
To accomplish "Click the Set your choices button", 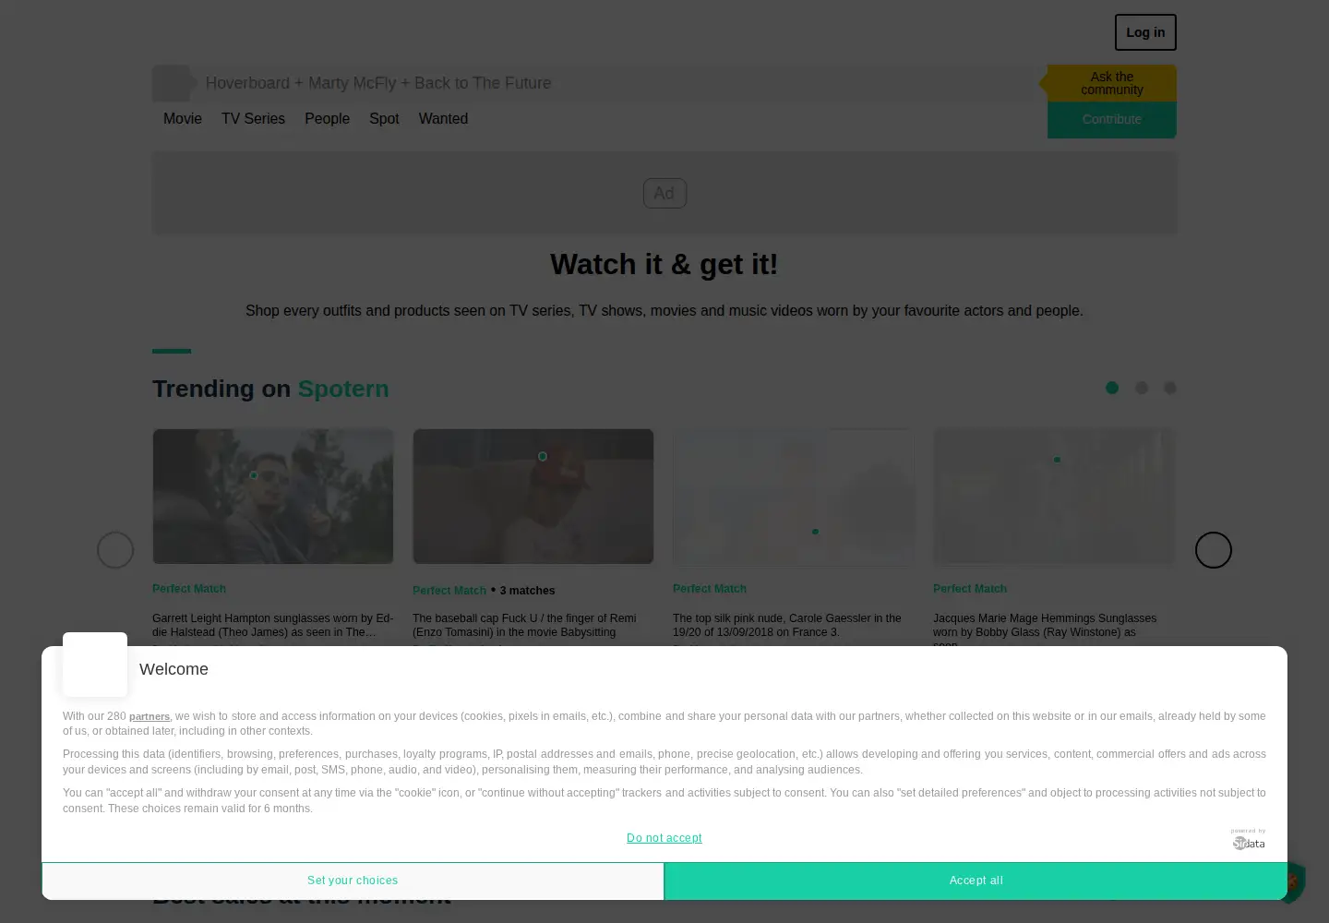I will coord(353,881).
